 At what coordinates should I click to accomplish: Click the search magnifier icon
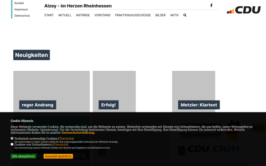click(185, 15)
